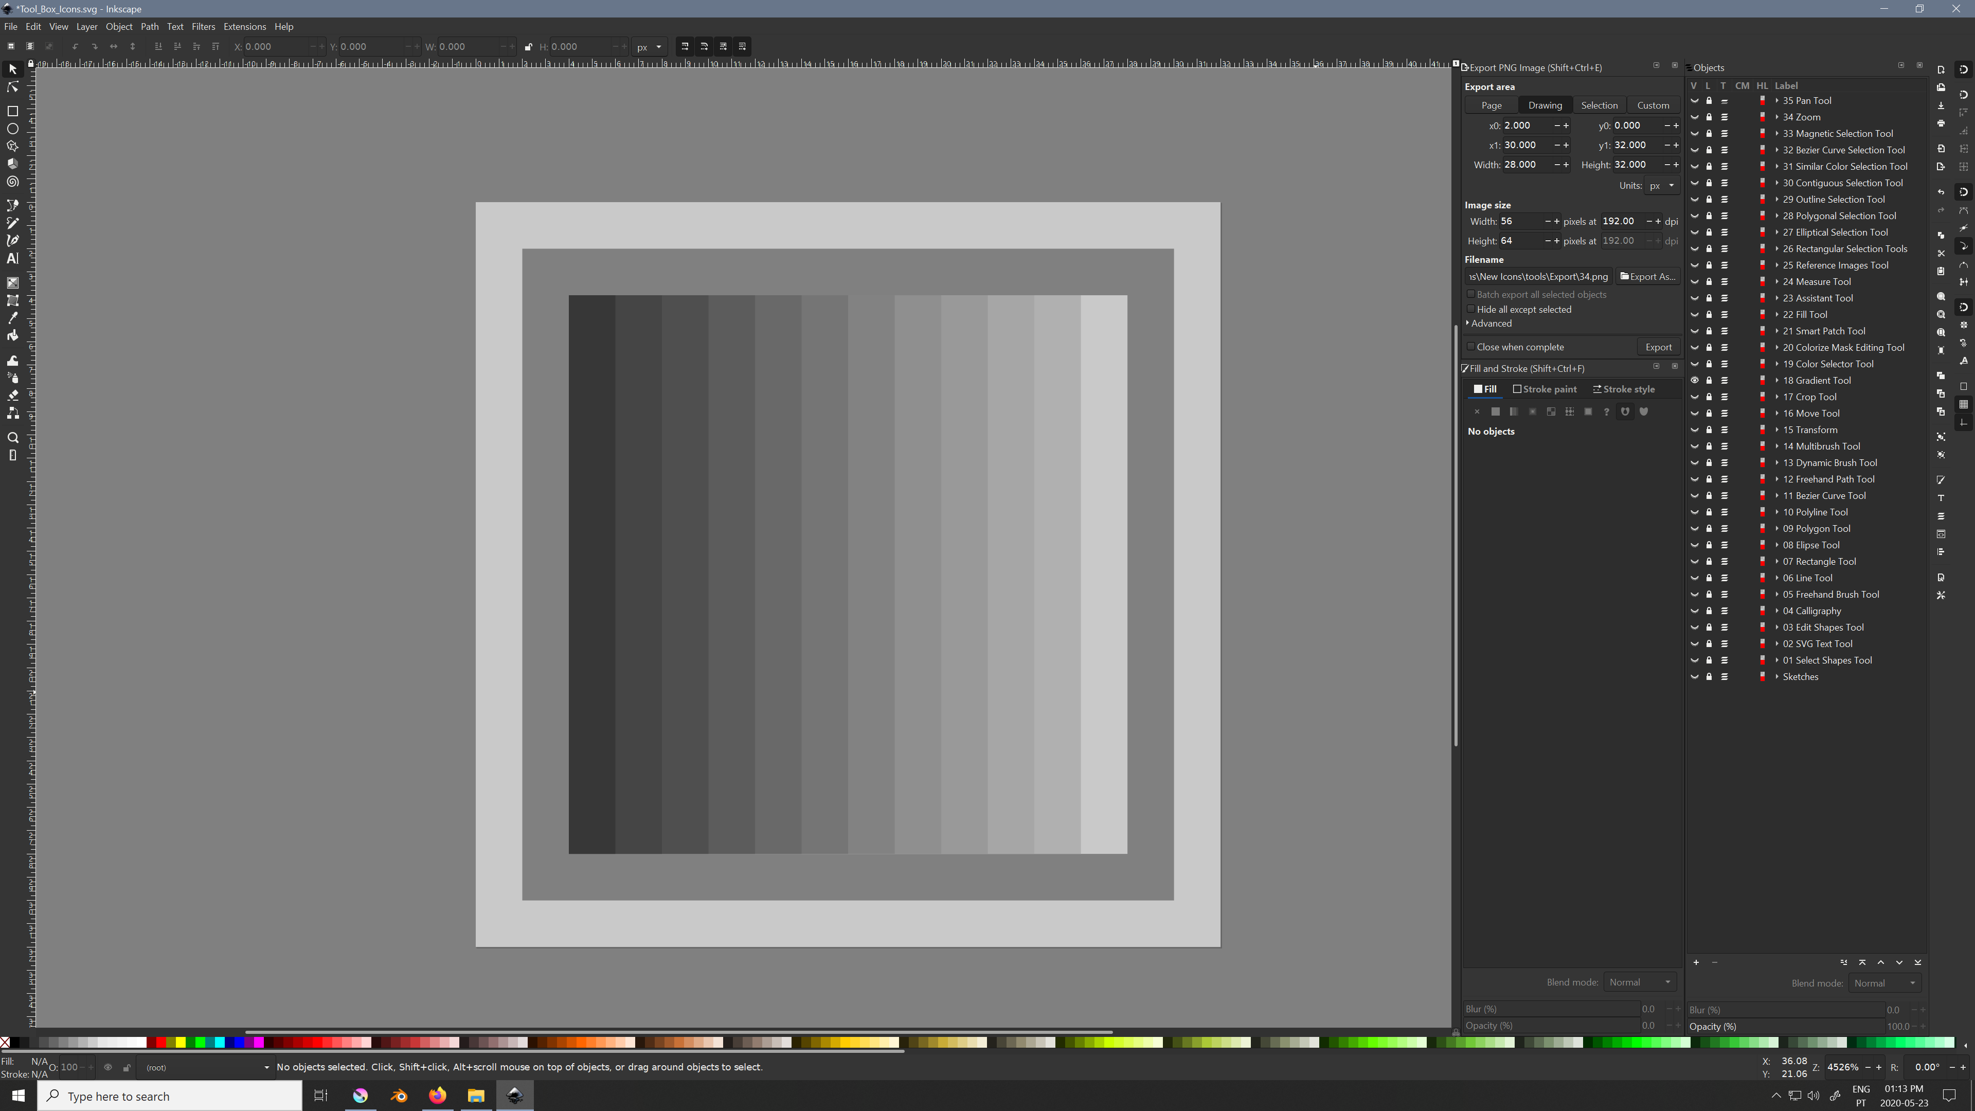Select the Calligraphy pen tool
The height and width of the screenshot is (1111, 1975).
12,241
